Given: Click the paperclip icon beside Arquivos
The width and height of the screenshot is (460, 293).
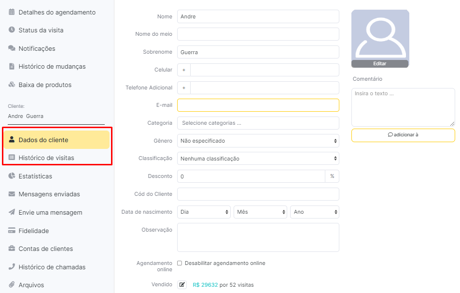Looking at the screenshot, I should [x=12, y=284].
